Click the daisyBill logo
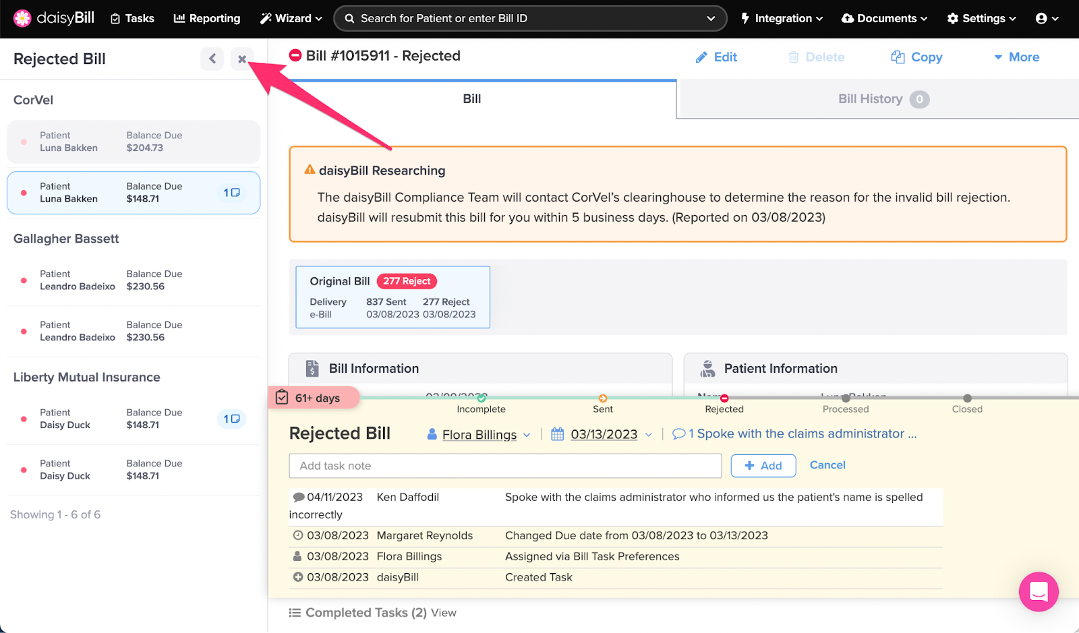 point(54,18)
